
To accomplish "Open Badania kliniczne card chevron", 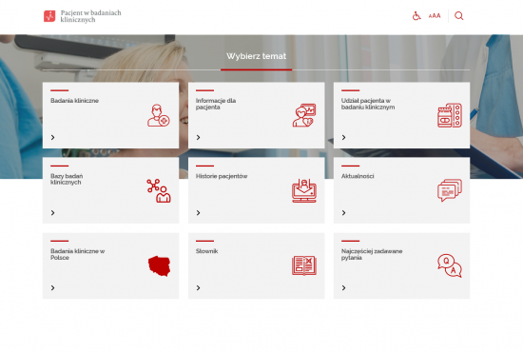I will [52, 137].
